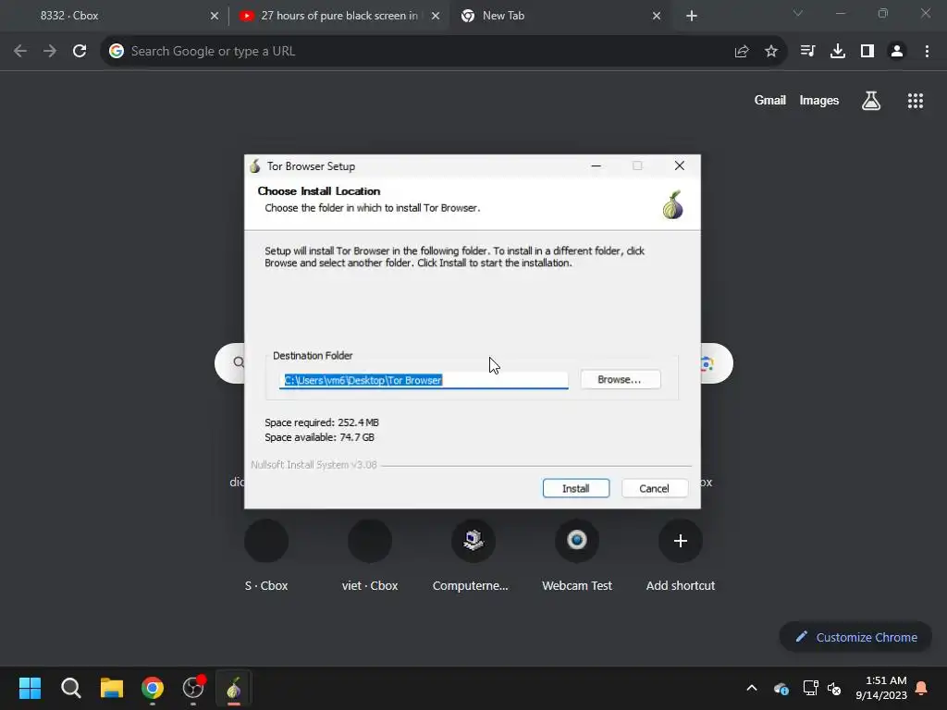Screen dimensions: 947x710
Task: Show hidden system tray icons
Action: pyautogui.click(x=752, y=688)
